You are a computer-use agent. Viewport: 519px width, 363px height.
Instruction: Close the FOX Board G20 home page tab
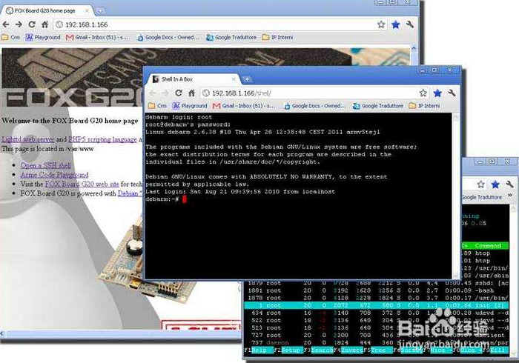(87, 11)
